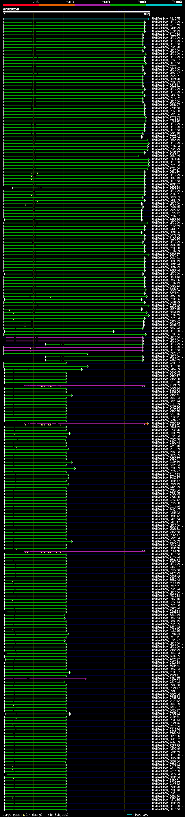Select the label UniRef100_A4RA46
This screenshot has width=185, height=817.
[x=166, y=219]
